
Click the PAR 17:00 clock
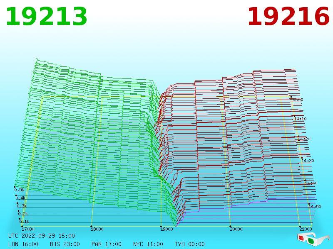[x=107, y=244]
